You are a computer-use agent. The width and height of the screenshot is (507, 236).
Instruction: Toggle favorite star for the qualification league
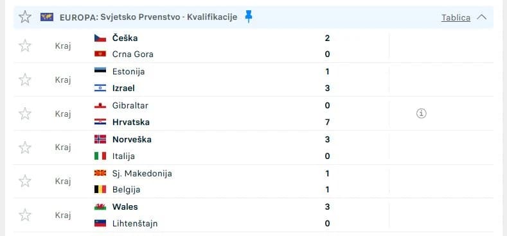[x=25, y=17]
